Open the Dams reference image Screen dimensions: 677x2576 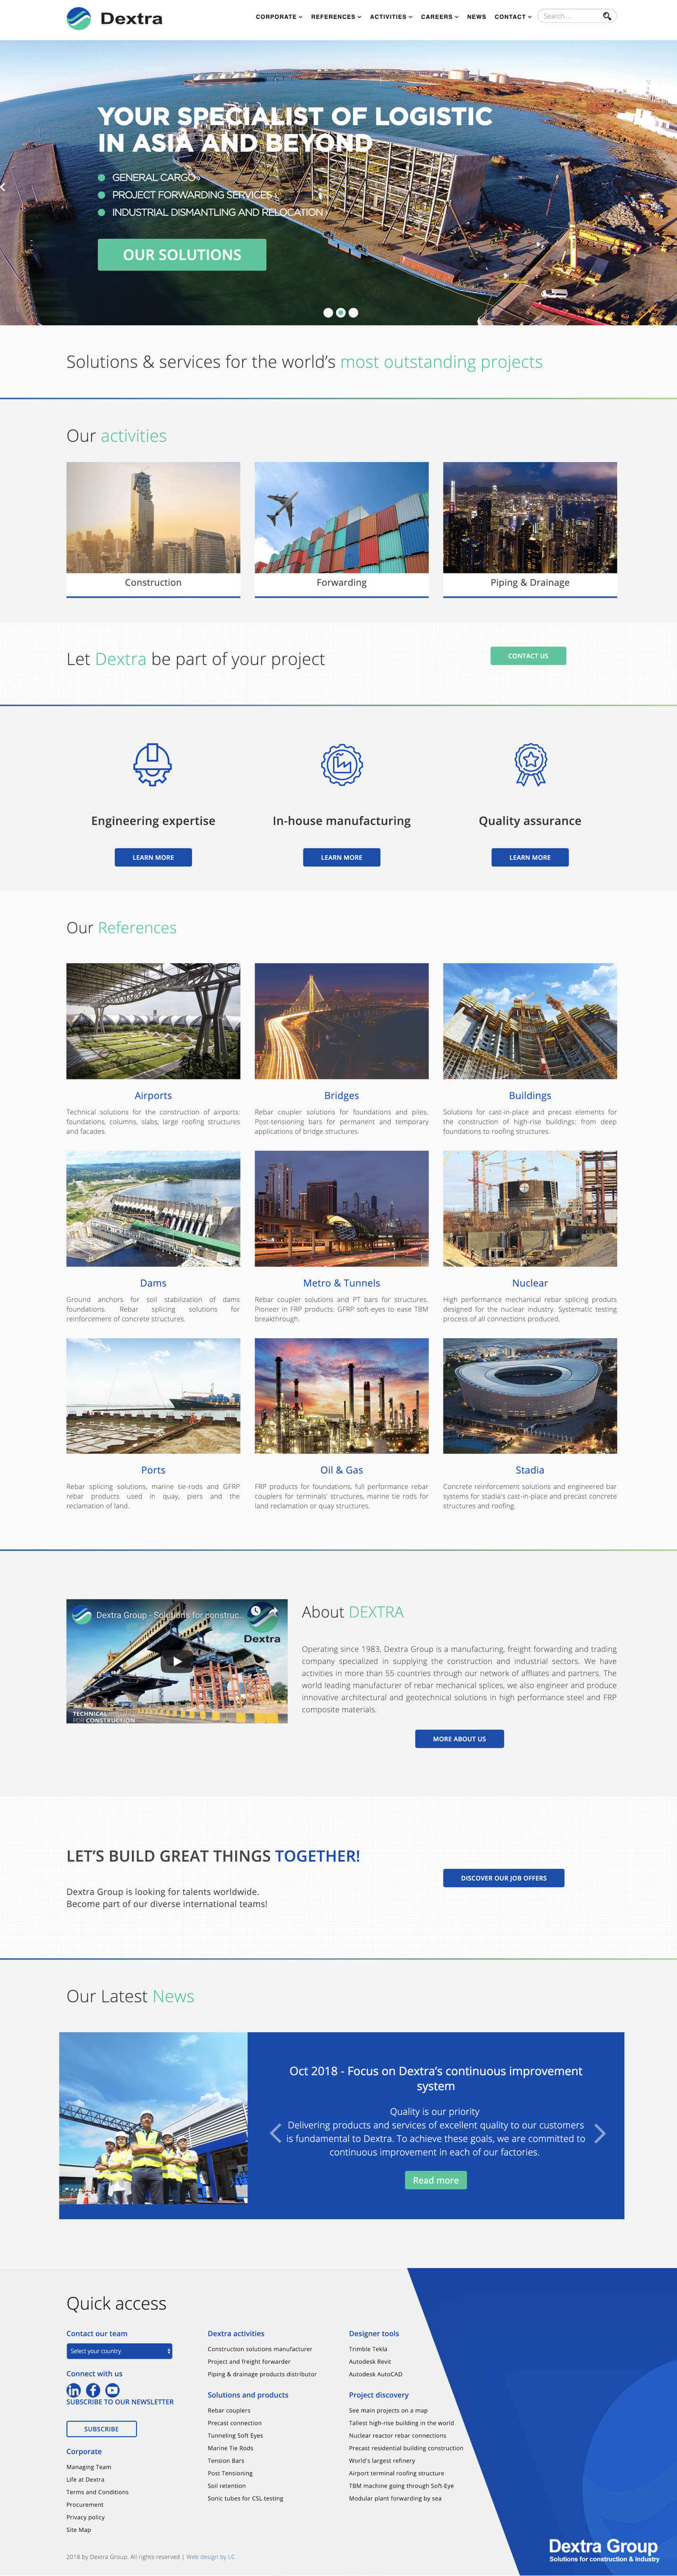[x=153, y=1208]
